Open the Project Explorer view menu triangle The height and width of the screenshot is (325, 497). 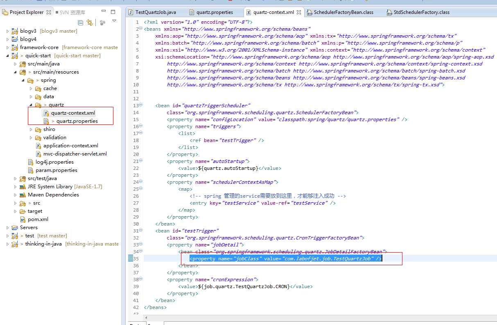point(114,21)
